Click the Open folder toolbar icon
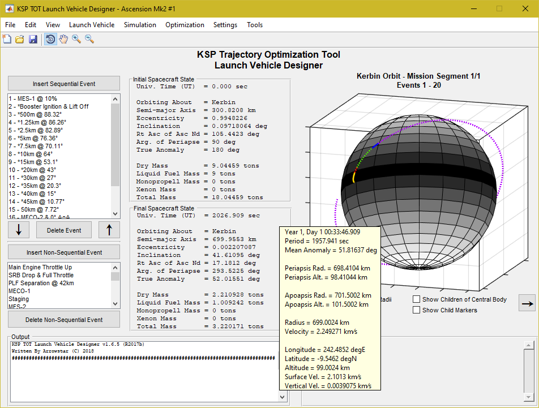The width and height of the screenshot is (539, 408). click(20, 39)
